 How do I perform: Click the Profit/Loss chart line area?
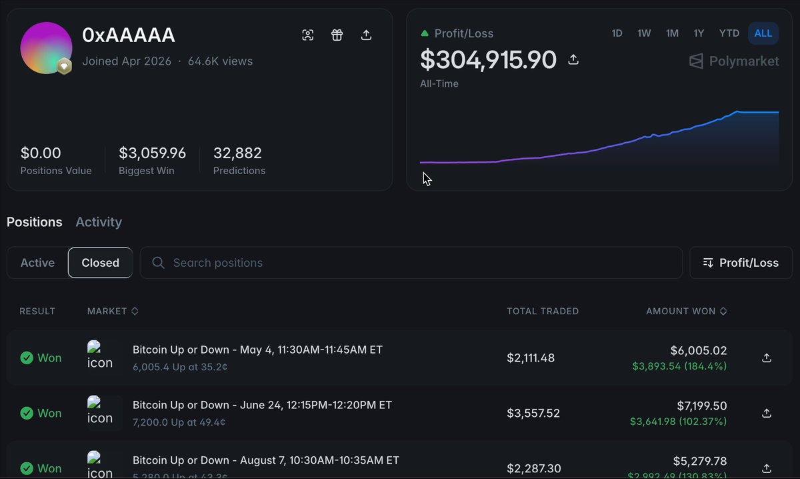pos(599,138)
